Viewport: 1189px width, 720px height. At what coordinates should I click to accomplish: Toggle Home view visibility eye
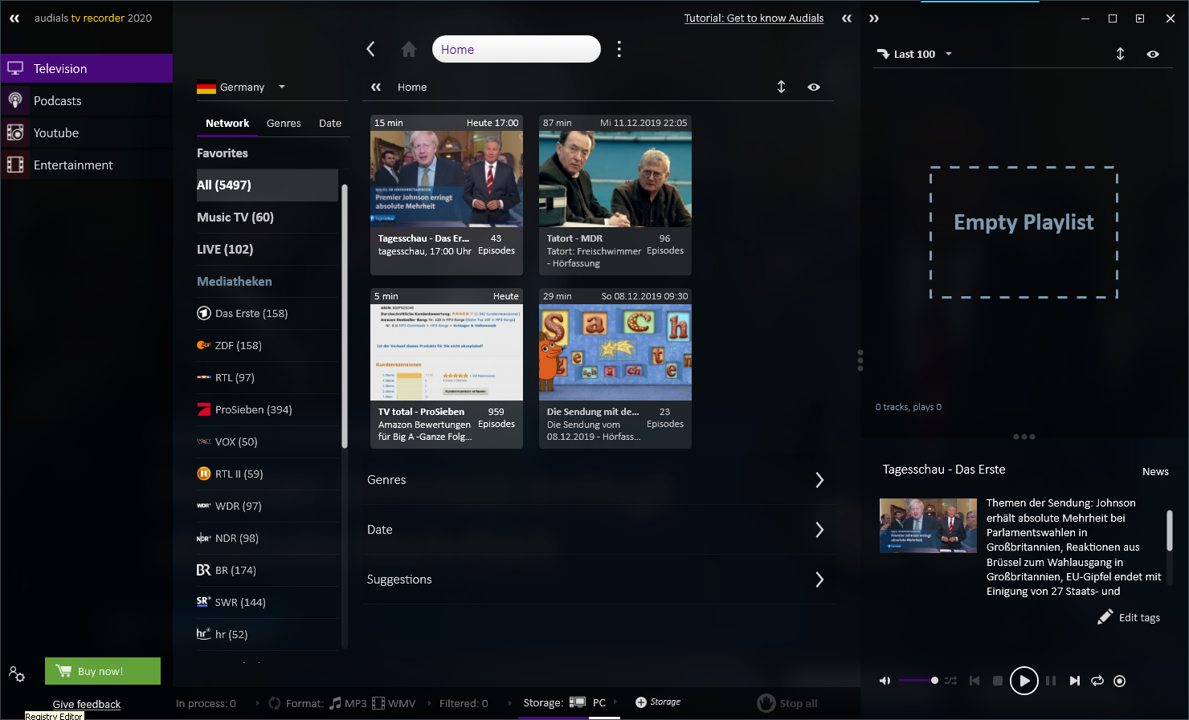[814, 87]
